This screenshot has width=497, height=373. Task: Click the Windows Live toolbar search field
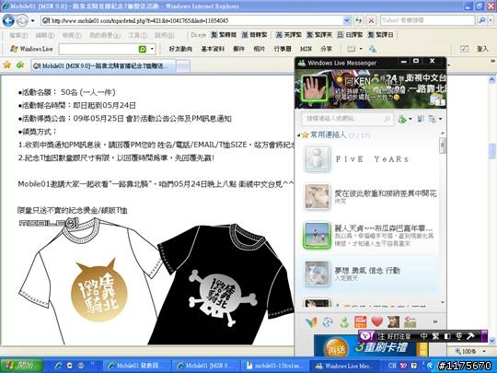(98, 49)
